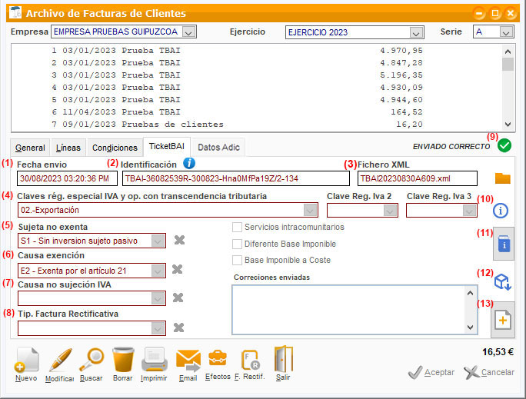Open the Ejercicio dropdown
The width and height of the screenshot is (526, 399).
coord(416,32)
